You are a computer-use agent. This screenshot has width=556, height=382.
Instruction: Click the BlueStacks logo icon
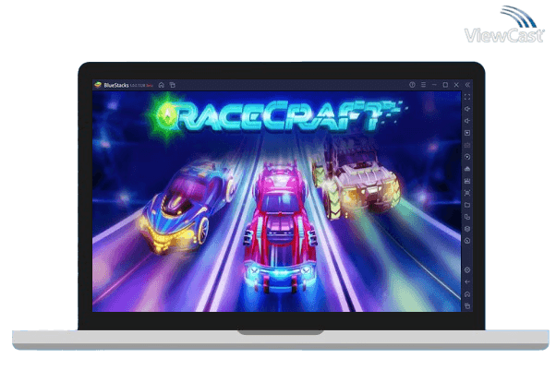(x=98, y=85)
